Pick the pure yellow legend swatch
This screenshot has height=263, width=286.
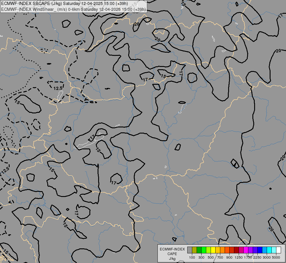[213, 250]
